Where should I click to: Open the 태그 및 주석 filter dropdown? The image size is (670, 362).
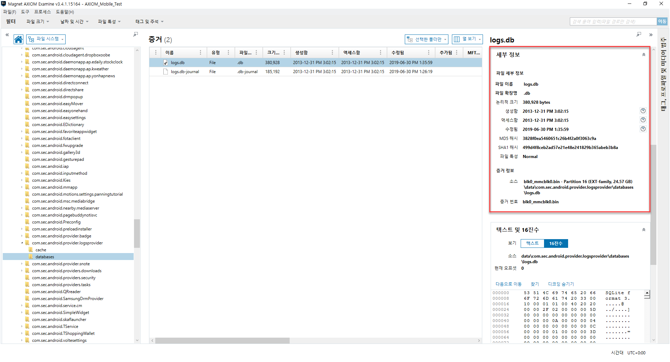[149, 22]
